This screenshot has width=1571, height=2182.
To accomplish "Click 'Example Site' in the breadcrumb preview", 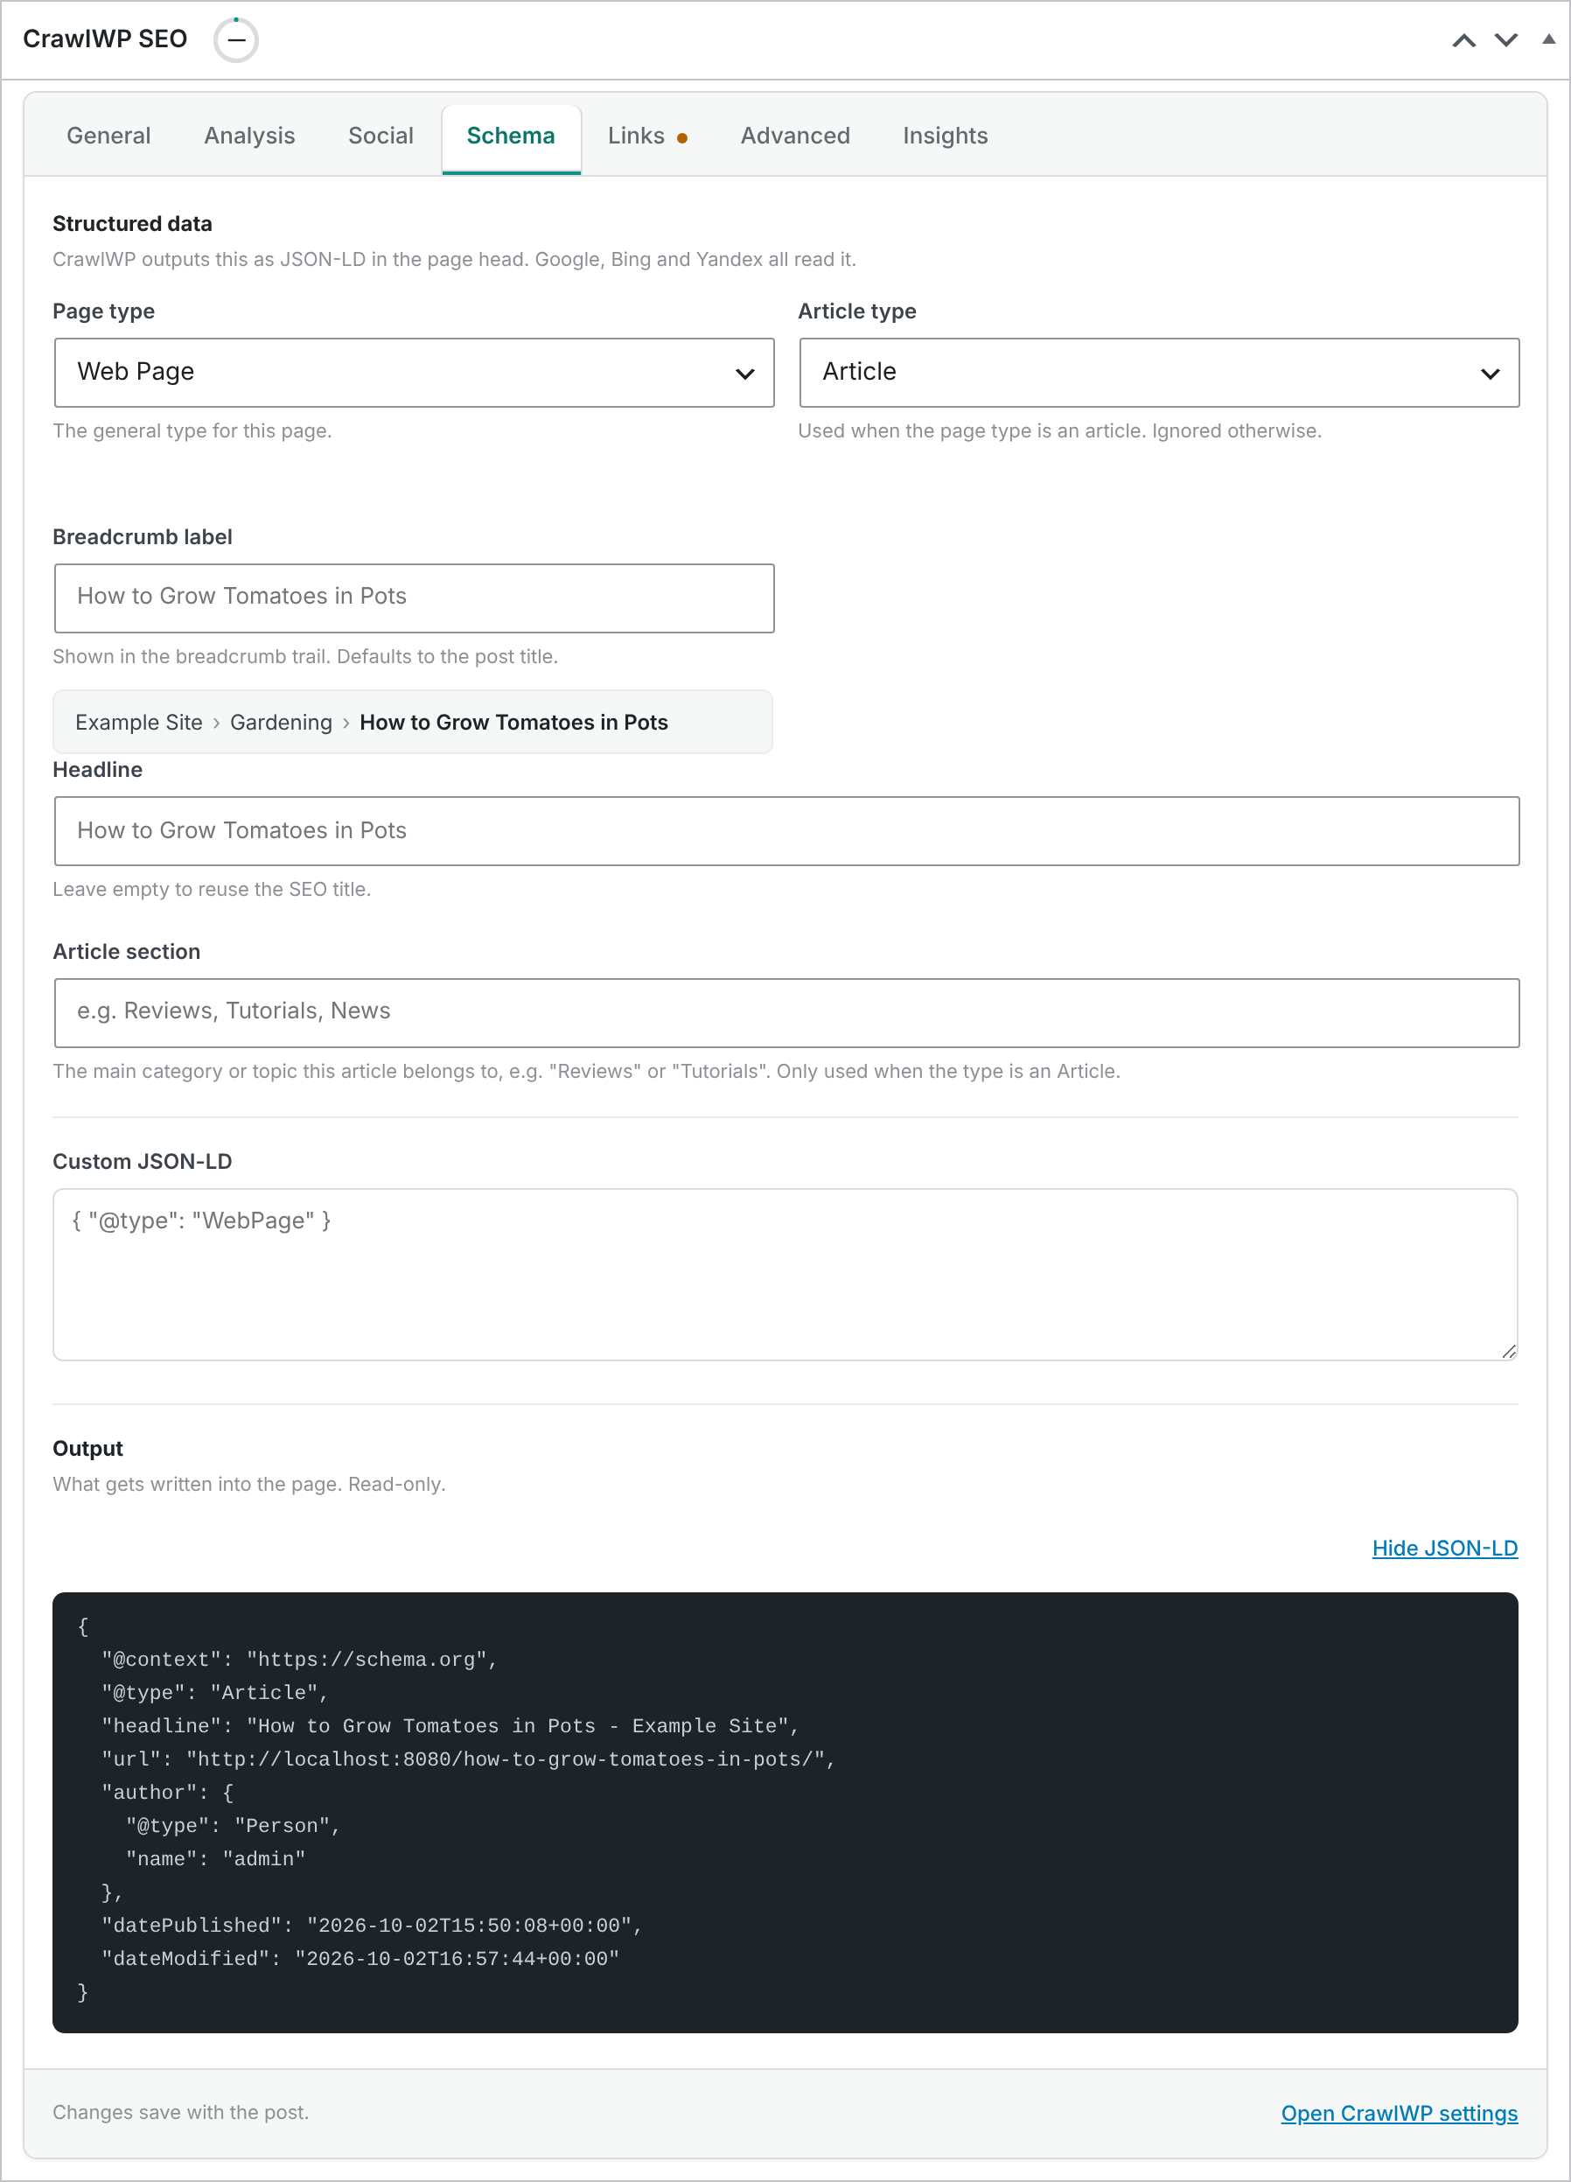I will 138,723.
